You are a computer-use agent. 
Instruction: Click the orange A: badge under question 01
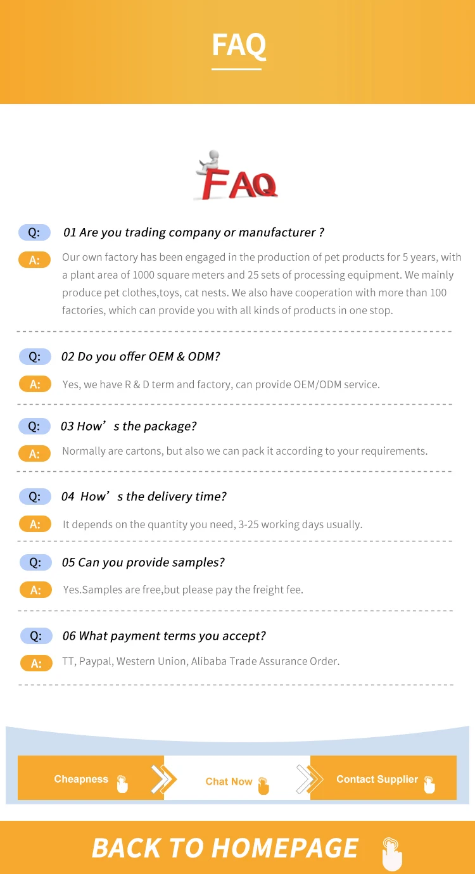(35, 260)
